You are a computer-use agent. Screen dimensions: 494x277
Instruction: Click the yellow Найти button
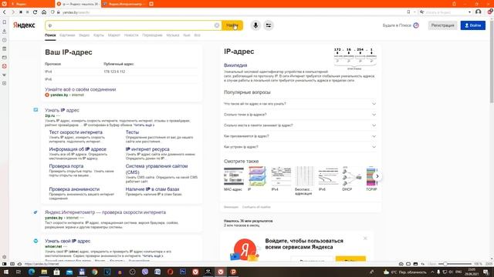coord(232,25)
